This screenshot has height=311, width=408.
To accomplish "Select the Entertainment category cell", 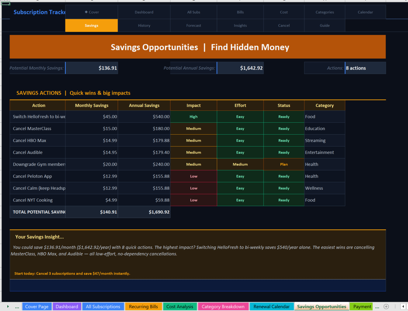I will [325, 153].
